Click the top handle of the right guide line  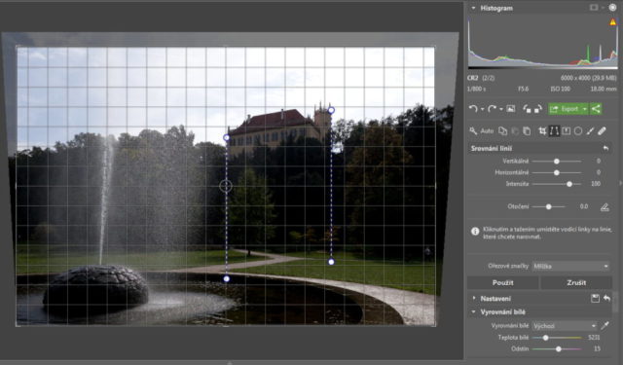tap(331, 110)
